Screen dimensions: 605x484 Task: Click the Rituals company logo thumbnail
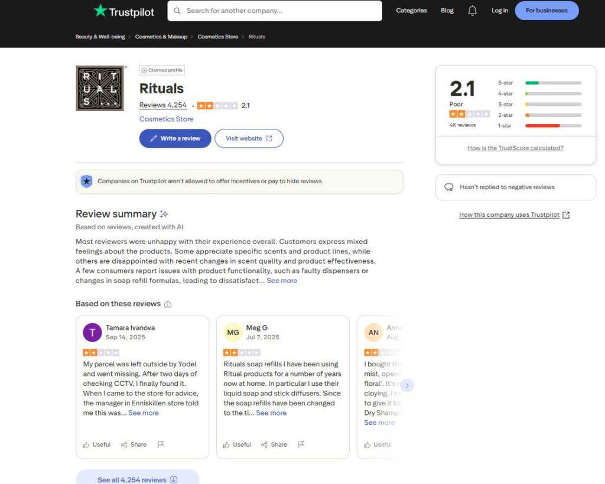click(100, 88)
